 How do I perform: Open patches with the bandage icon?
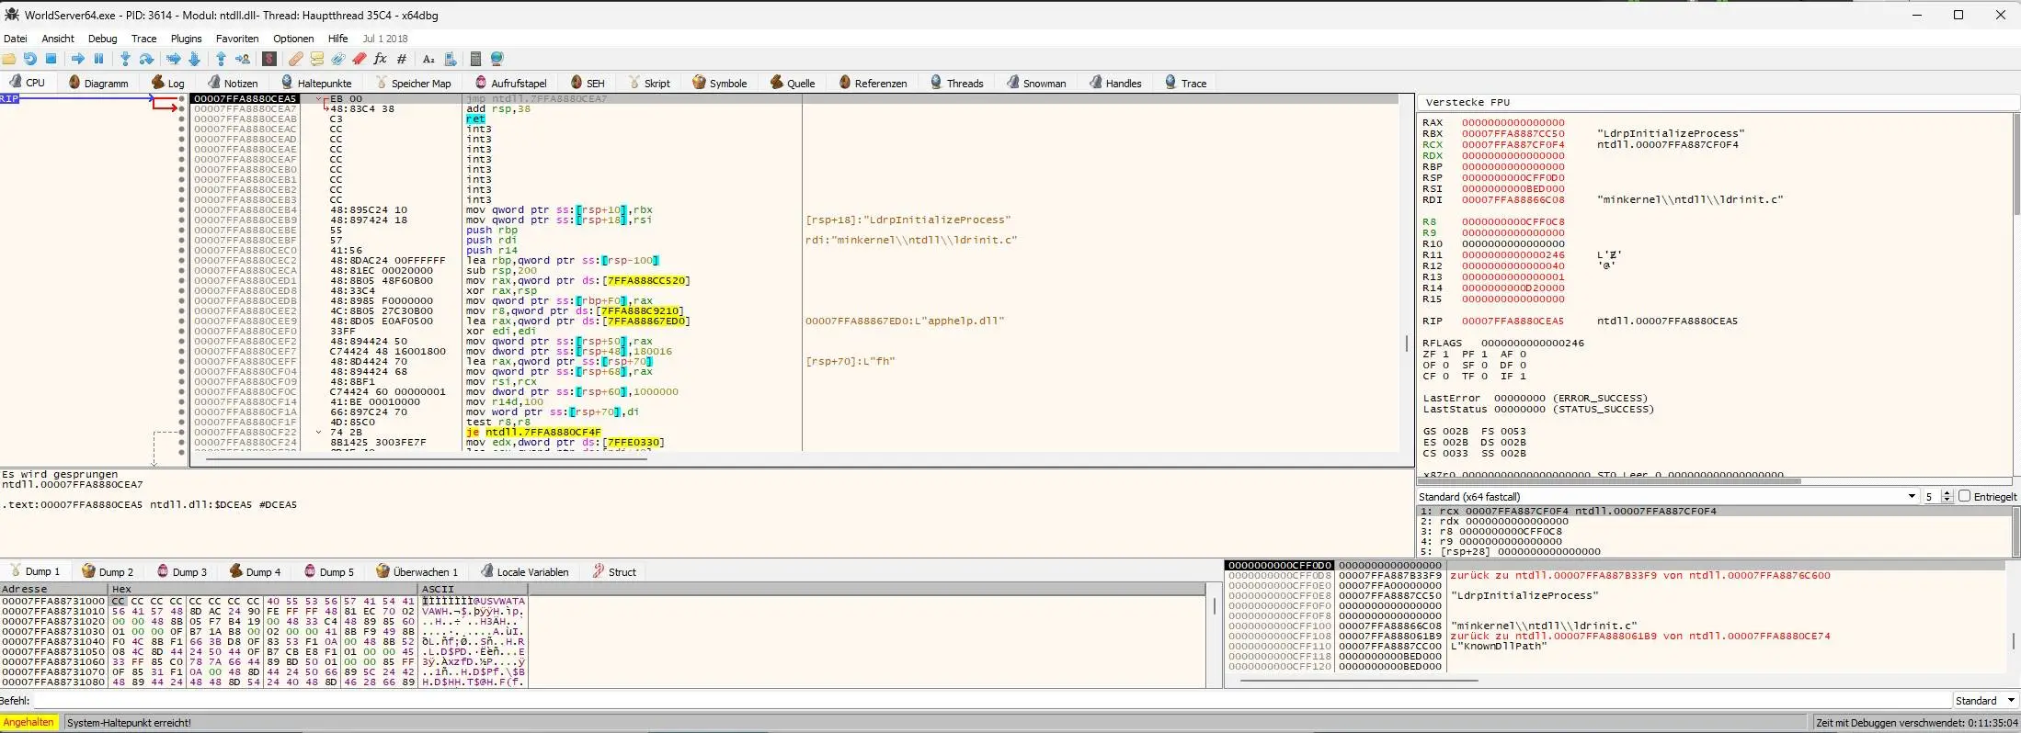pos(295,59)
